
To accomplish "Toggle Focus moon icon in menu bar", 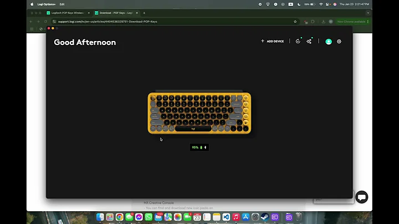I will [x=299, y=4].
